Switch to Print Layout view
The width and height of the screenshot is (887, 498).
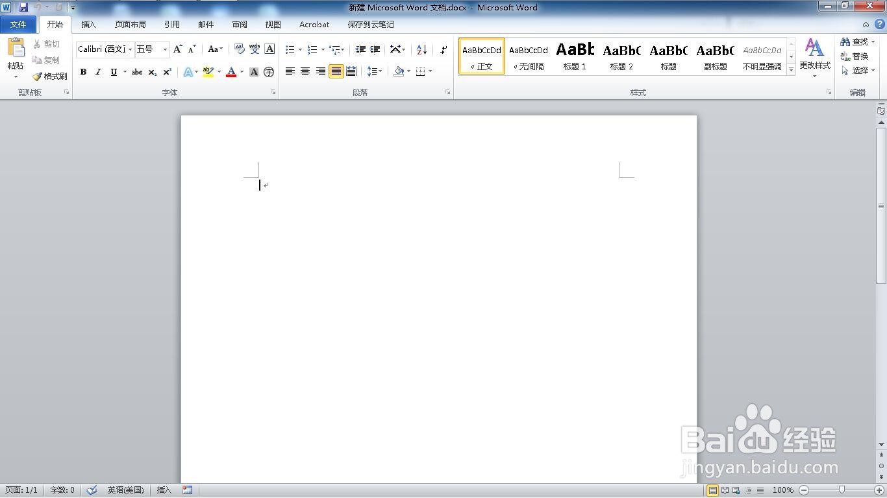click(712, 490)
